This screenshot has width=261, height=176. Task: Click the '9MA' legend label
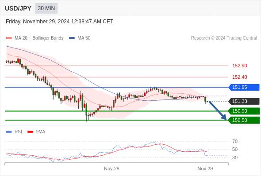pos(41,132)
